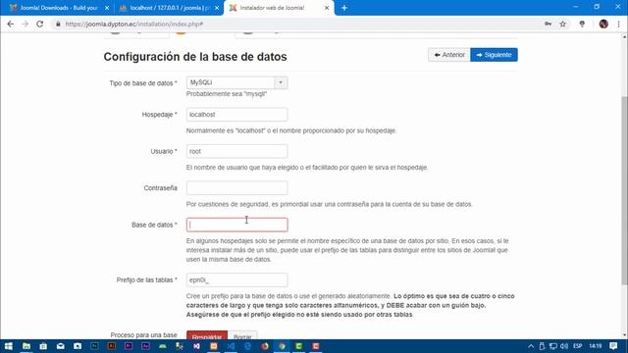Screen dimensions: 628x353
Task: Click the address bar URL
Action: [x=134, y=24]
